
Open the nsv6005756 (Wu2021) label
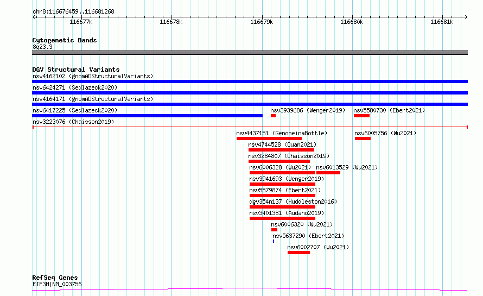(x=385, y=133)
